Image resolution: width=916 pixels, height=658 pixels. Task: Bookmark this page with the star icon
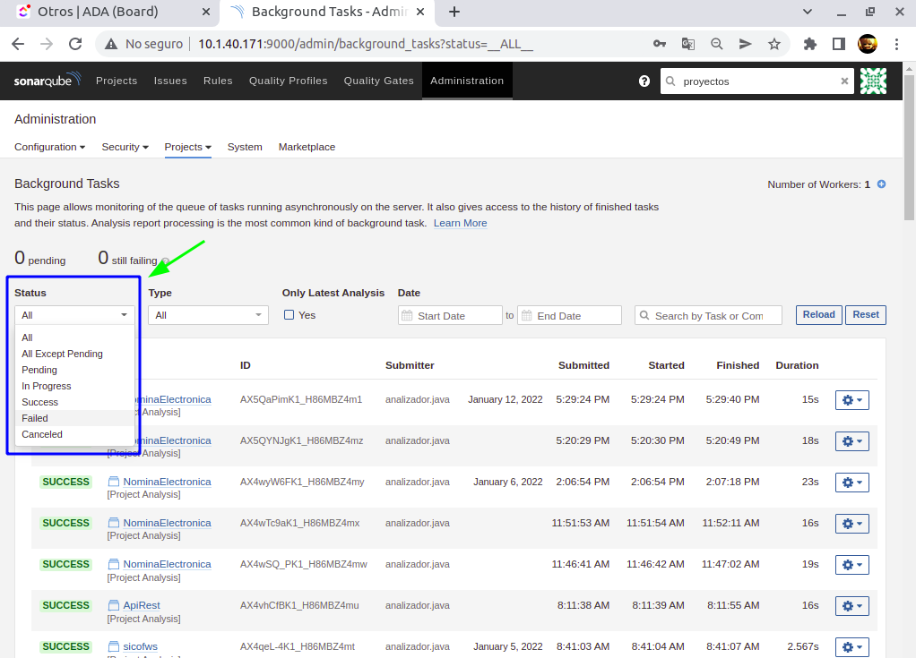774,44
